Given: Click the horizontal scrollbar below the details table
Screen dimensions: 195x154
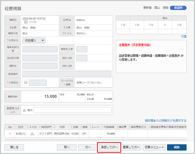Looking at the screenshot, I should pos(96,140).
